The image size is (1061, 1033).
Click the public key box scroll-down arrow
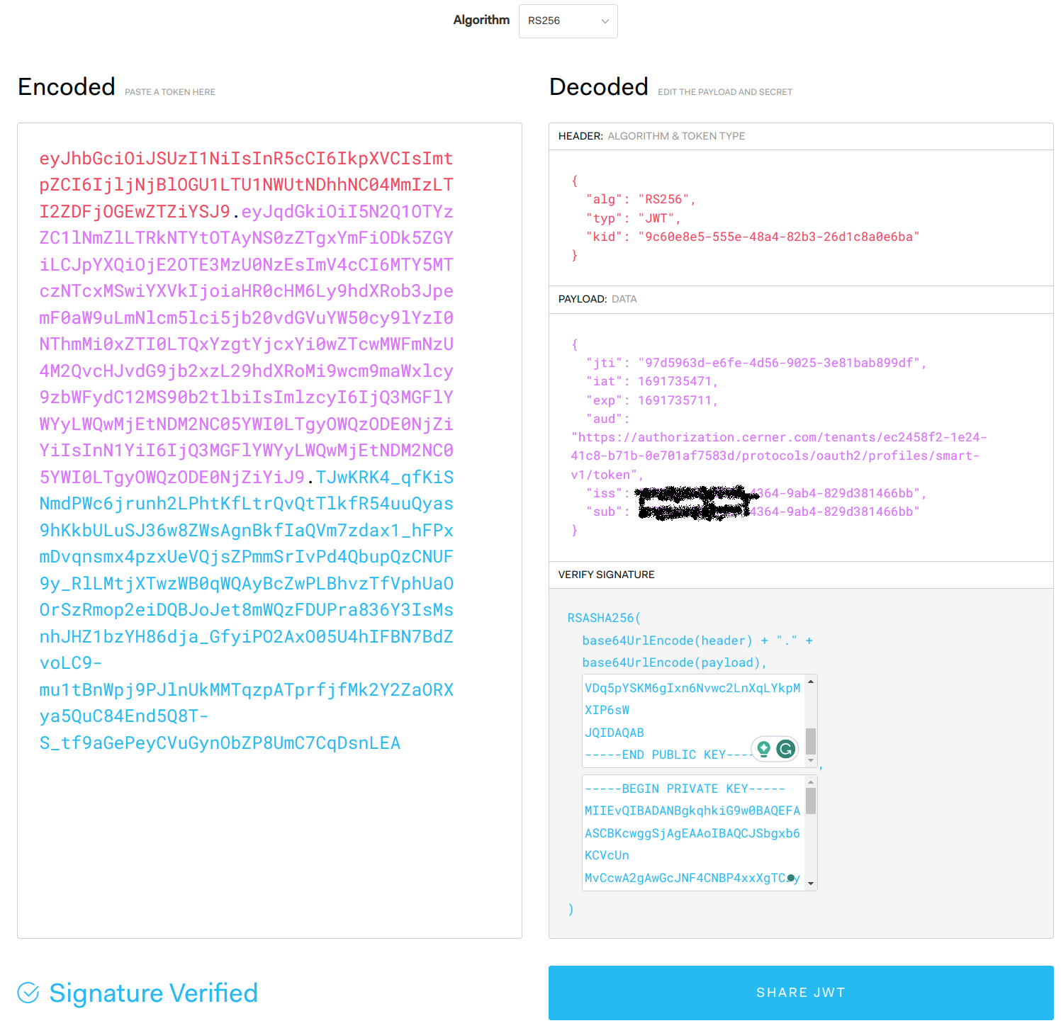(x=811, y=760)
